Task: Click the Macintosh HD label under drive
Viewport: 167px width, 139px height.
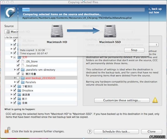Action: 57,42
